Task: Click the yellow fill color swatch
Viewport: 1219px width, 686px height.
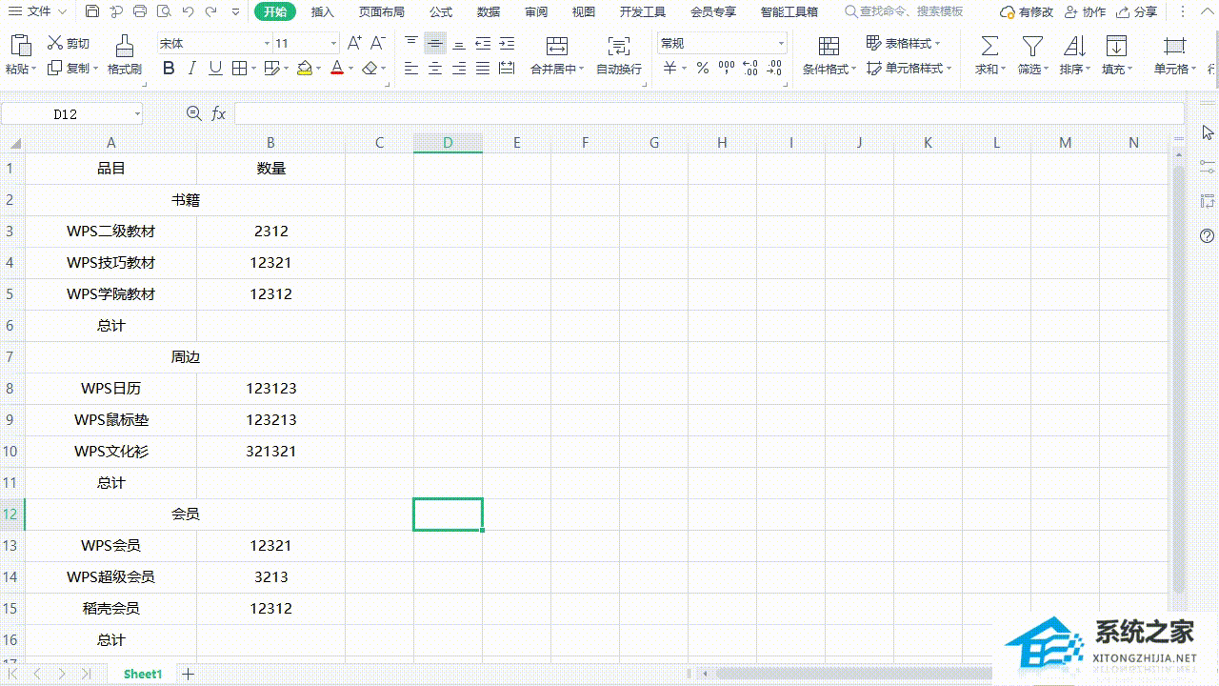Action: point(304,69)
